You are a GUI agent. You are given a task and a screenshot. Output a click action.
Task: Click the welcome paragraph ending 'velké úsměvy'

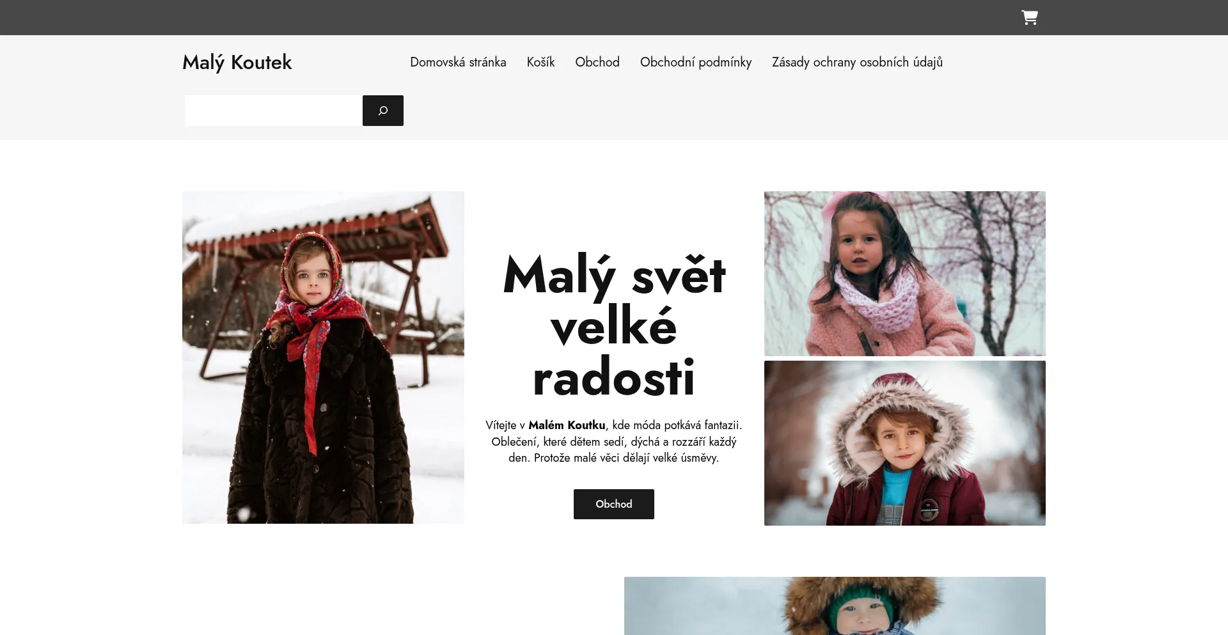pos(613,441)
